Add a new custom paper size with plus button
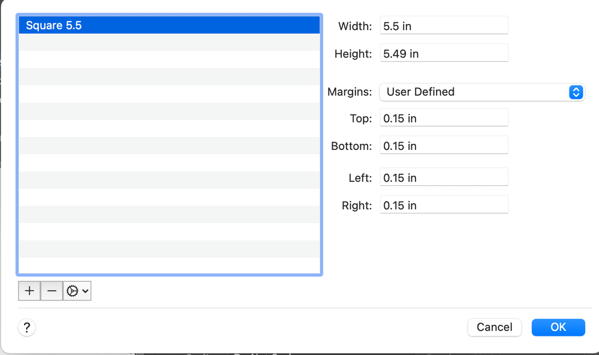Screen dimensions: 599x355 tap(29, 291)
